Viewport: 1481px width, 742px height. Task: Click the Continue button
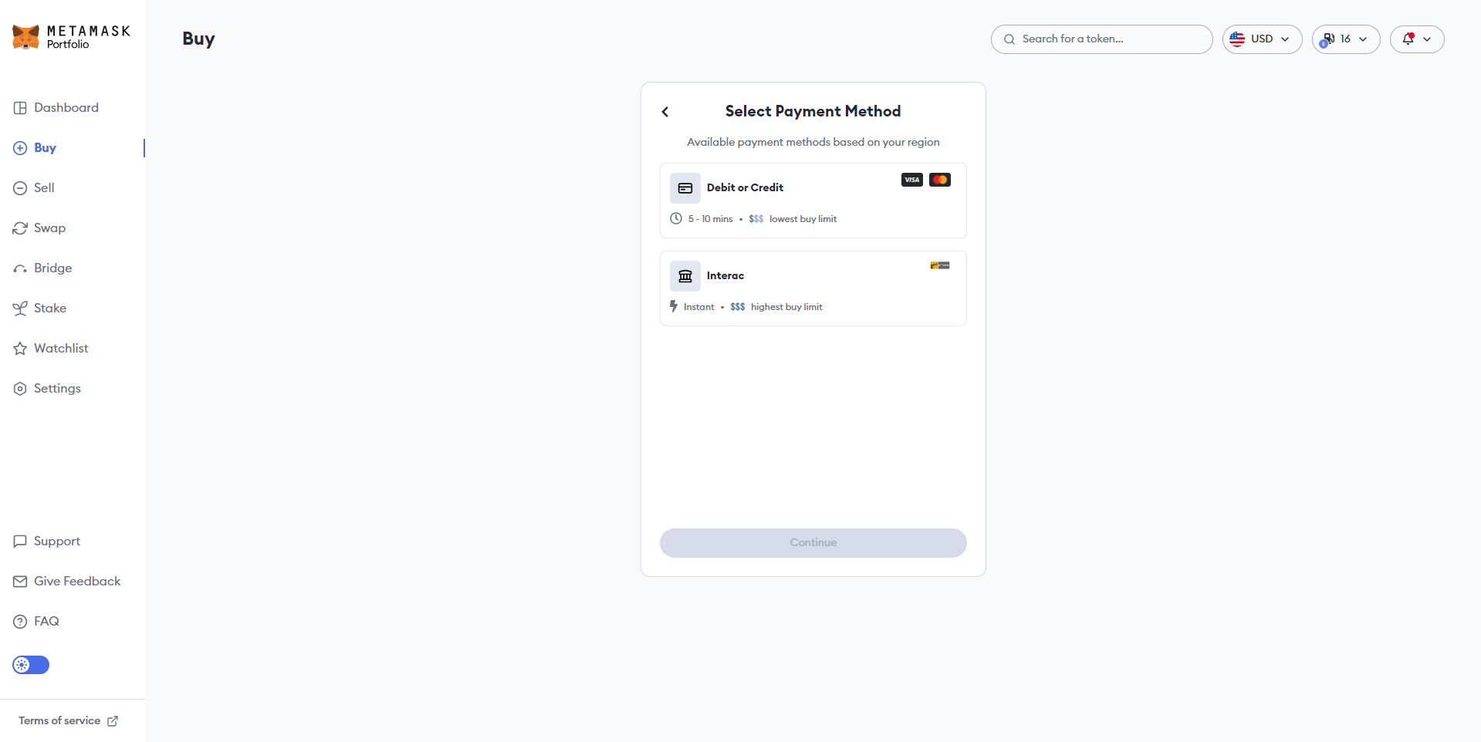[813, 543]
